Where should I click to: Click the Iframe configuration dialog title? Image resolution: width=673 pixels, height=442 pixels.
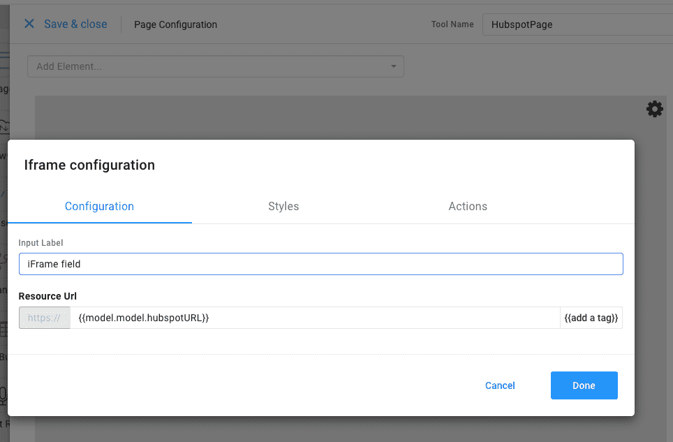89,165
